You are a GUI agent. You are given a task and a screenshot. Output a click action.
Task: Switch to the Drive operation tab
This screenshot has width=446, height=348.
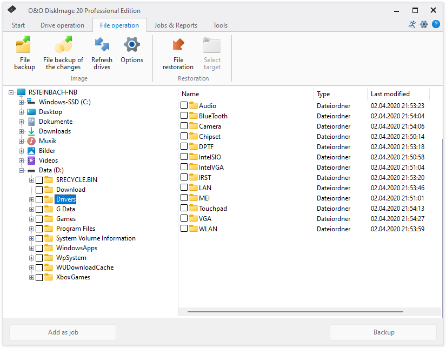(62, 25)
